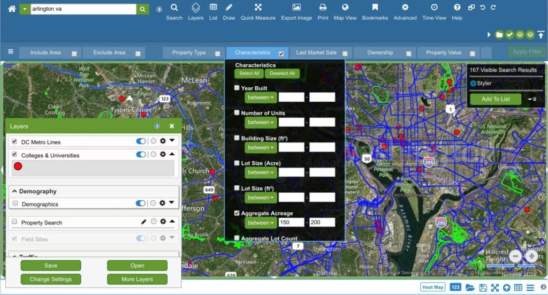Screen dimensions: 548x295
Task: Zoom out the map with minus button
Action: 515,256
